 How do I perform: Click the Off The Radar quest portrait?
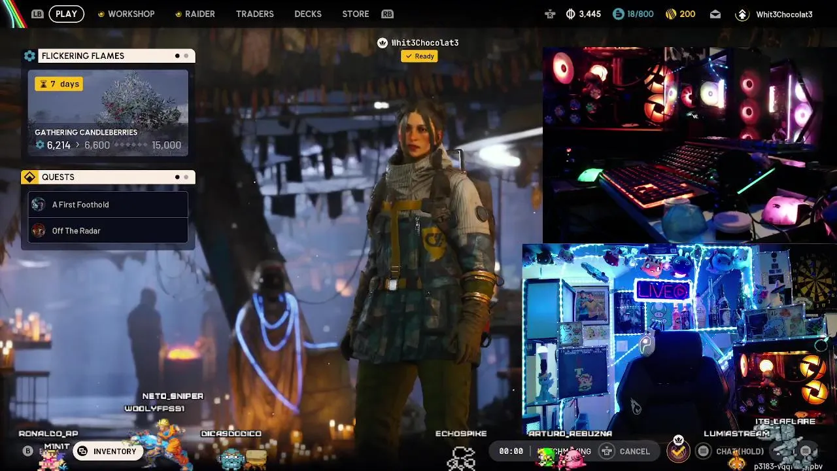[39, 231]
